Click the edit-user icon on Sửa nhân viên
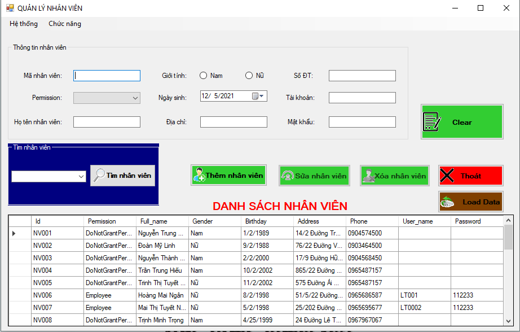The width and height of the screenshot is (520, 332). tap(287, 175)
